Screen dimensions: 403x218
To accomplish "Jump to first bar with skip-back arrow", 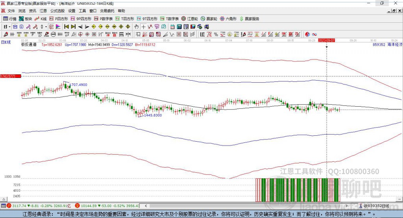I will (x=66, y=26).
